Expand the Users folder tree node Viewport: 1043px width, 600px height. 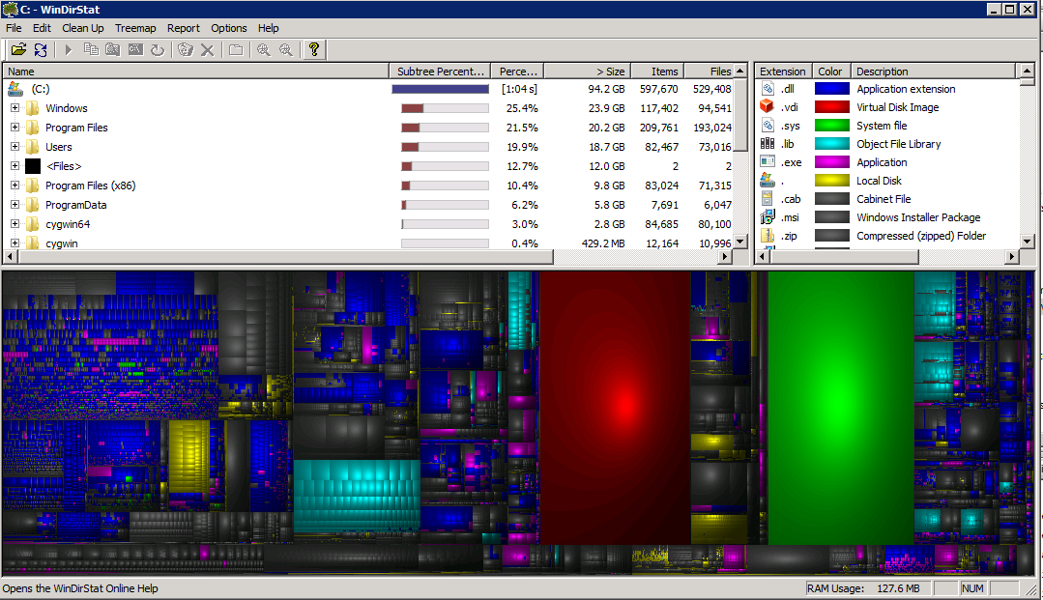tap(14, 147)
